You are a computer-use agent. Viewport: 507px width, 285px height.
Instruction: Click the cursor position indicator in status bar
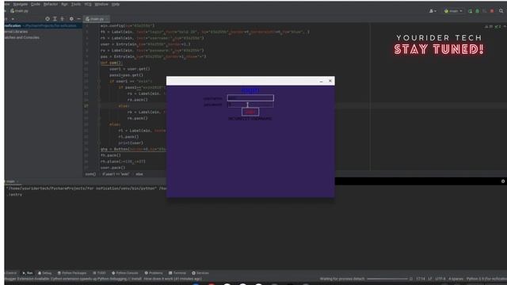pos(421,279)
